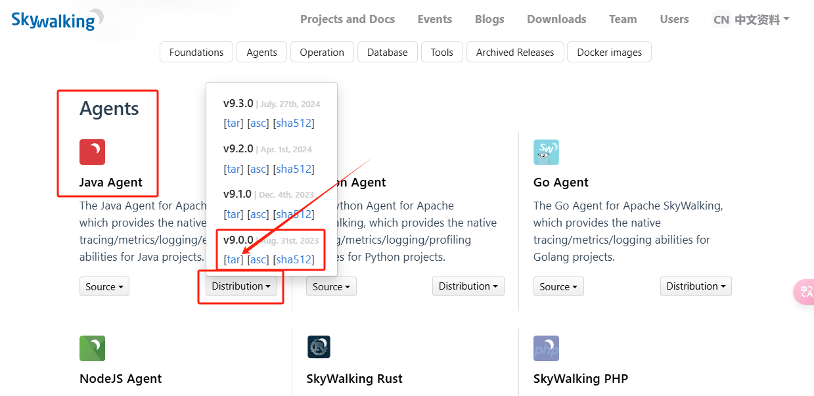Open the Java Agent Source dropdown
Image resolution: width=814 pixels, height=396 pixels.
[x=104, y=286]
